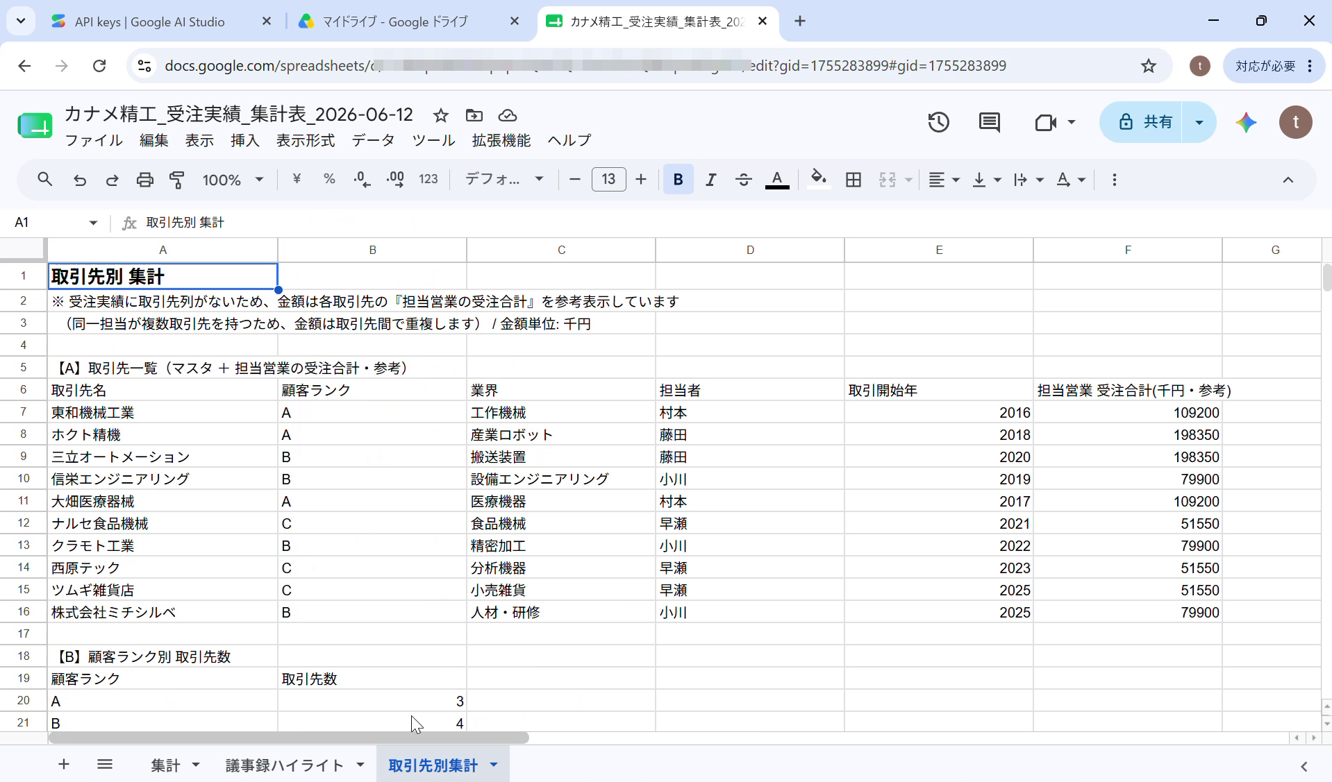Add a new sheet with plus
Image resolution: width=1332 pixels, height=782 pixels.
64,764
